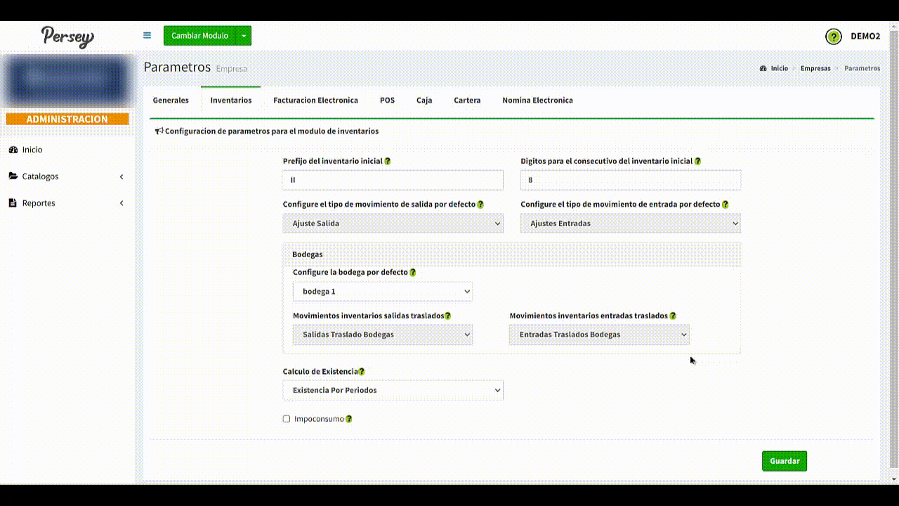Switch to the Facturacion Electronica tab

pos(315,100)
